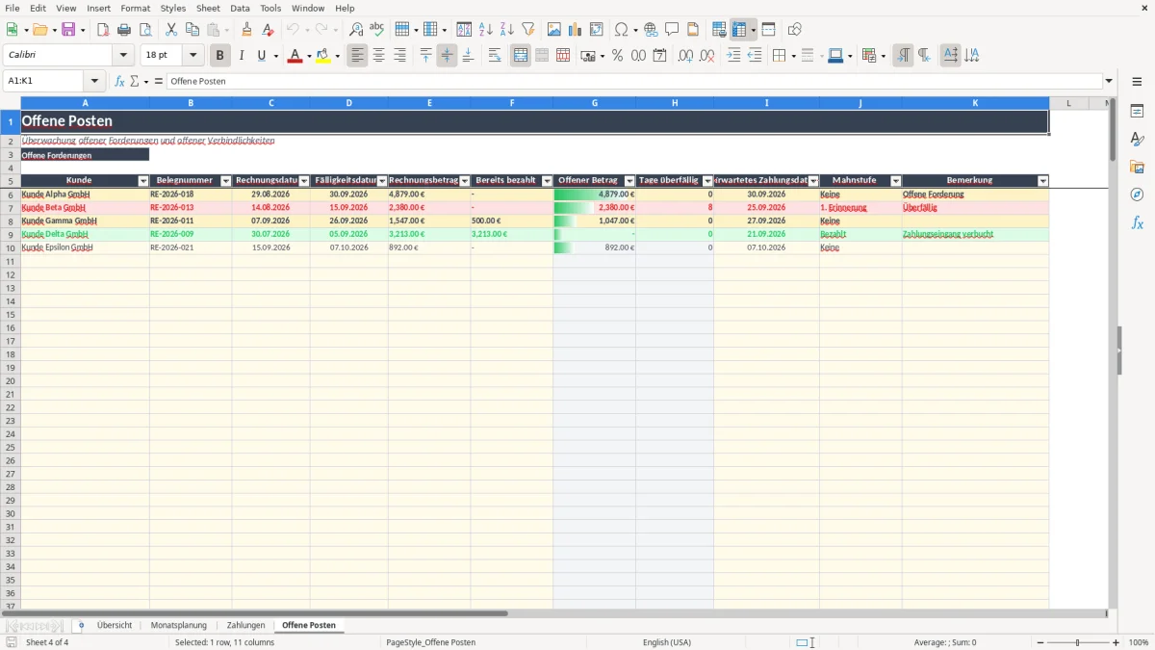Open the Borders dropdown arrow

tap(792, 56)
